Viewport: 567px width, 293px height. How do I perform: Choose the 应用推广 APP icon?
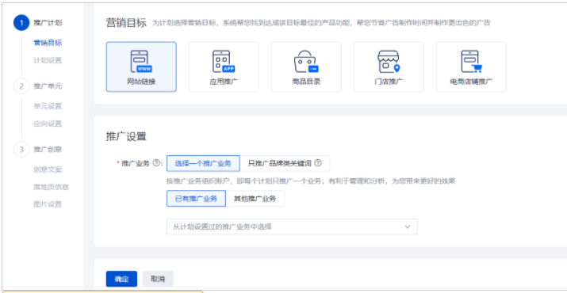224,67
